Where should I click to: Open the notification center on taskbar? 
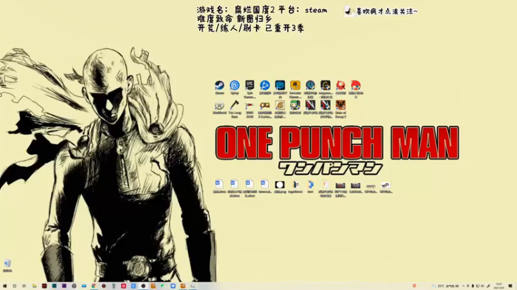510,286
